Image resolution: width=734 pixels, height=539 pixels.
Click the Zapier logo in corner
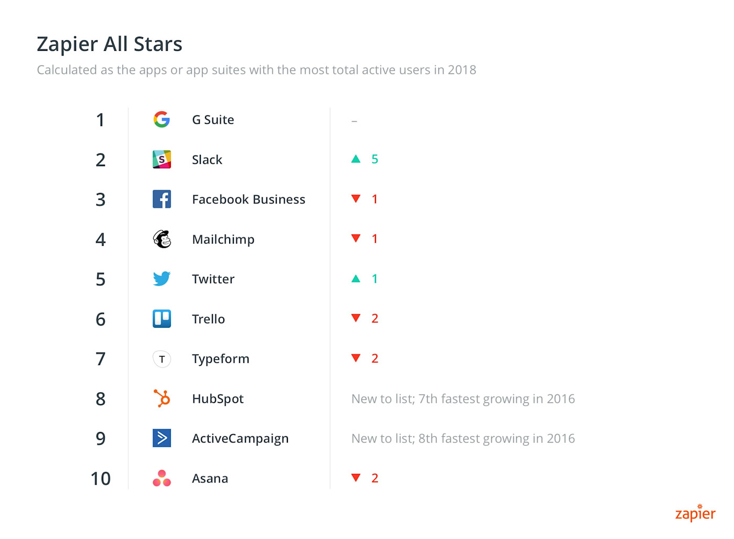pyautogui.click(x=695, y=513)
